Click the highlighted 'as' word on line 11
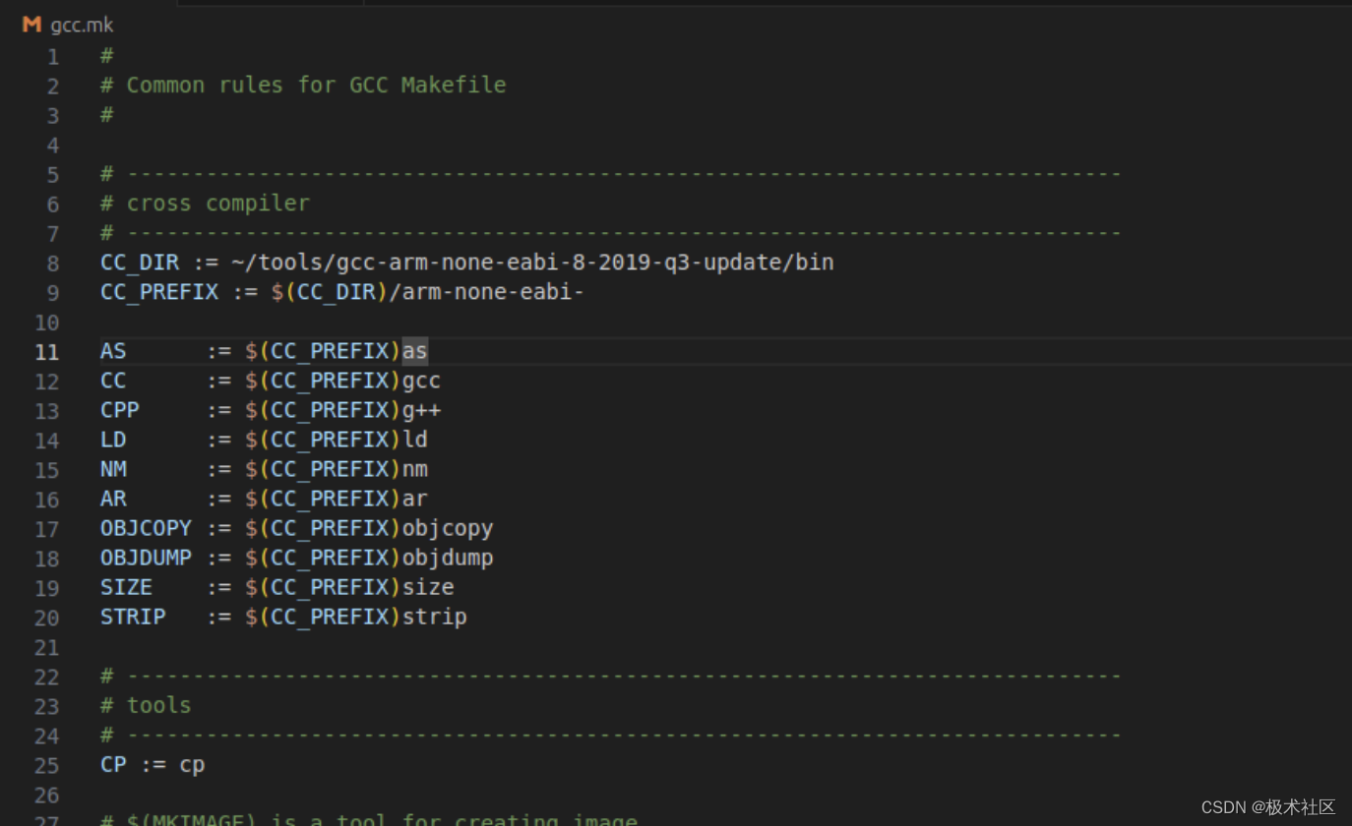 point(414,351)
